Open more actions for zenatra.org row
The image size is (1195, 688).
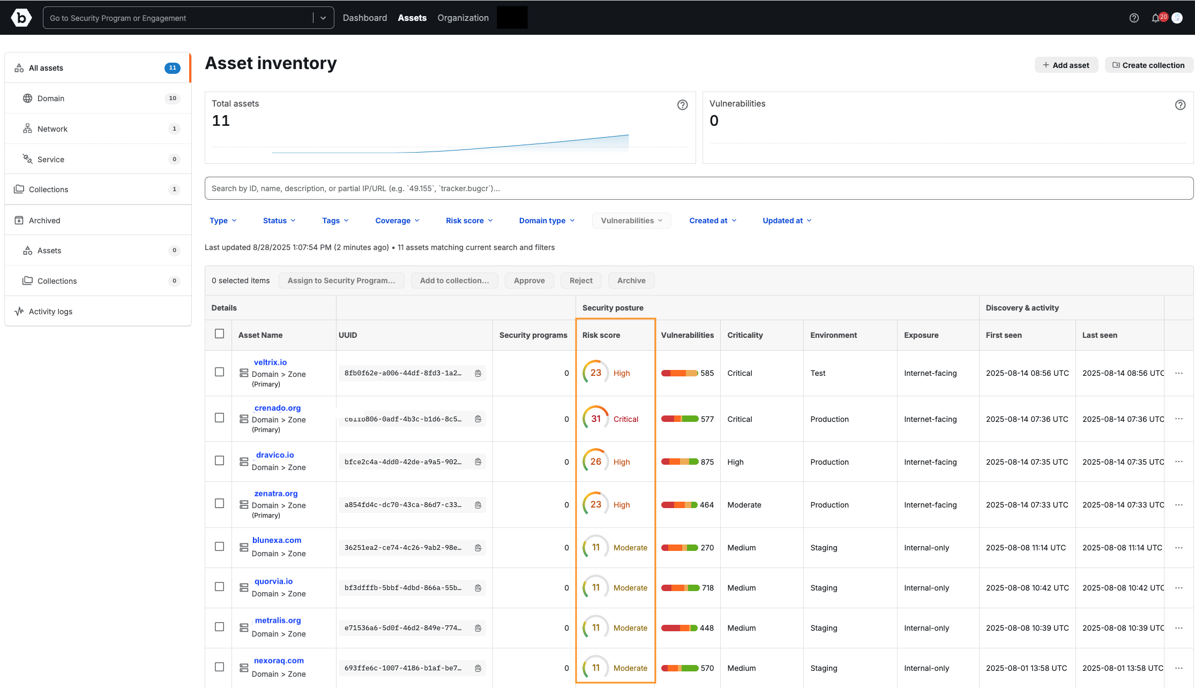[1179, 505]
